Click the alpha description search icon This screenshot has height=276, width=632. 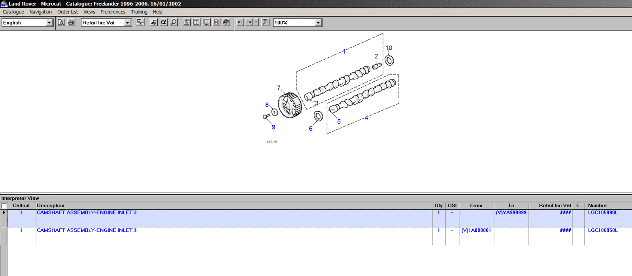164,23
